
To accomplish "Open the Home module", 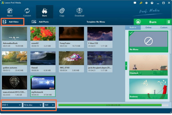I will (10, 12).
